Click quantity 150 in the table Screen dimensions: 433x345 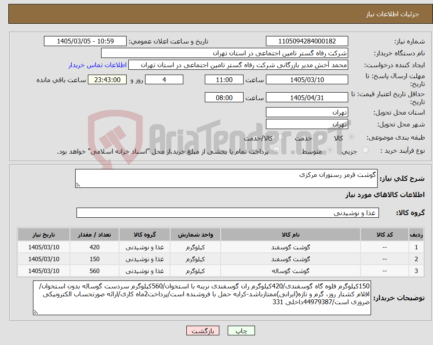(95, 259)
